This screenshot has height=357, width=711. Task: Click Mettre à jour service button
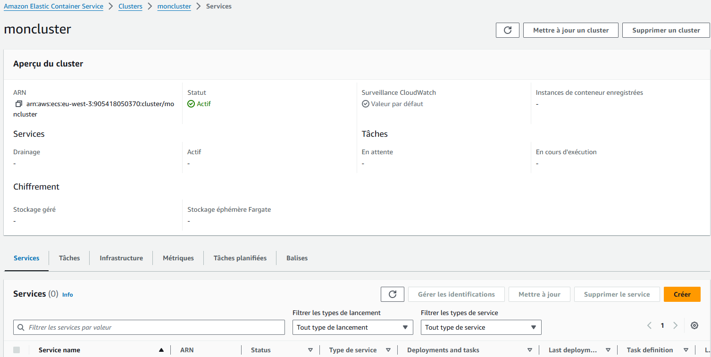pyautogui.click(x=539, y=294)
